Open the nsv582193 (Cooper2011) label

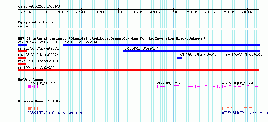coord(38,61)
